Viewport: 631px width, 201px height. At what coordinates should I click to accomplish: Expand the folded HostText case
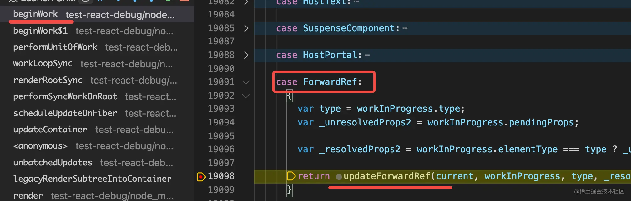pyautogui.click(x=246, y=2)
